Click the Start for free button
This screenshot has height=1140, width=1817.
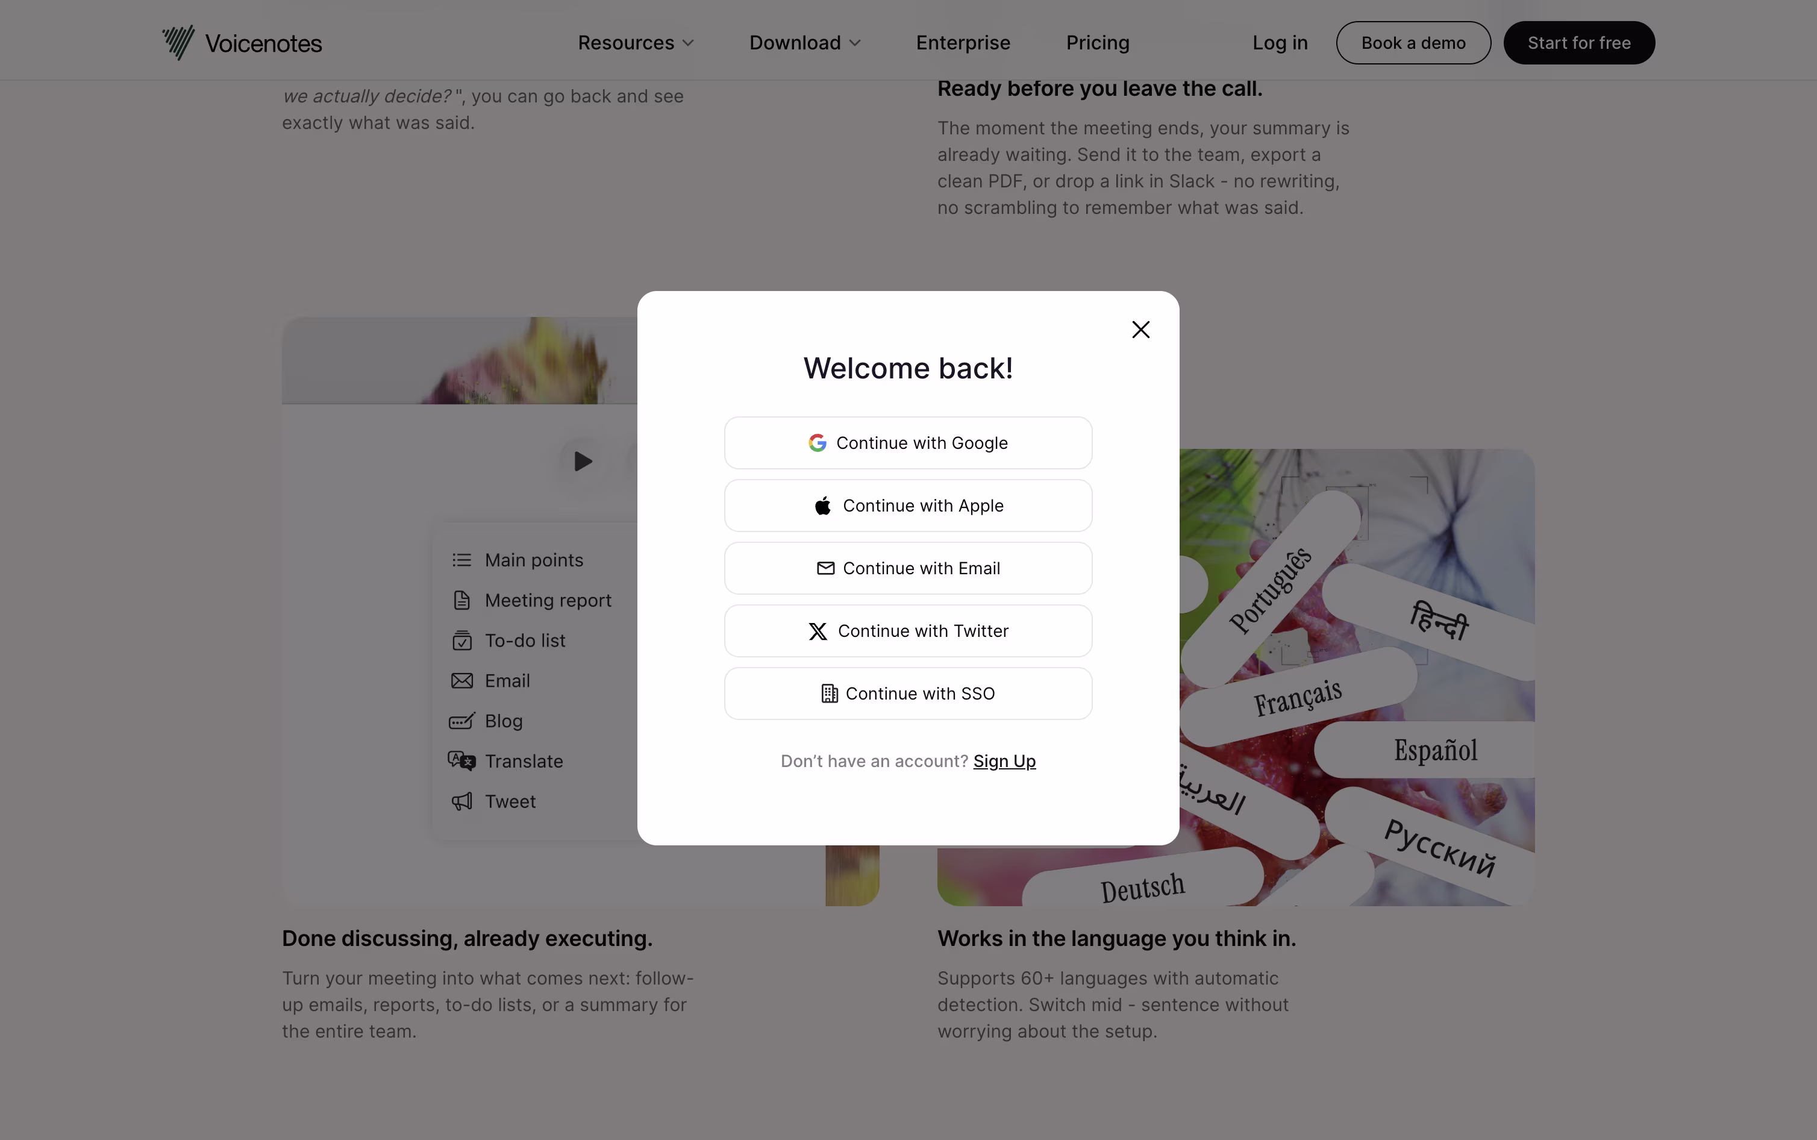pyautogui.click(x=1579, y=43)
